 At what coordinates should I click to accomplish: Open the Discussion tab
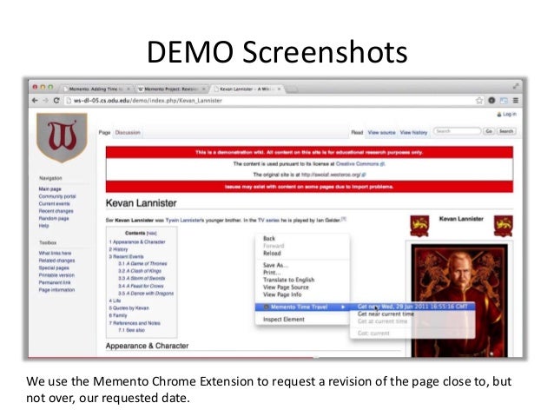point(128,133)
